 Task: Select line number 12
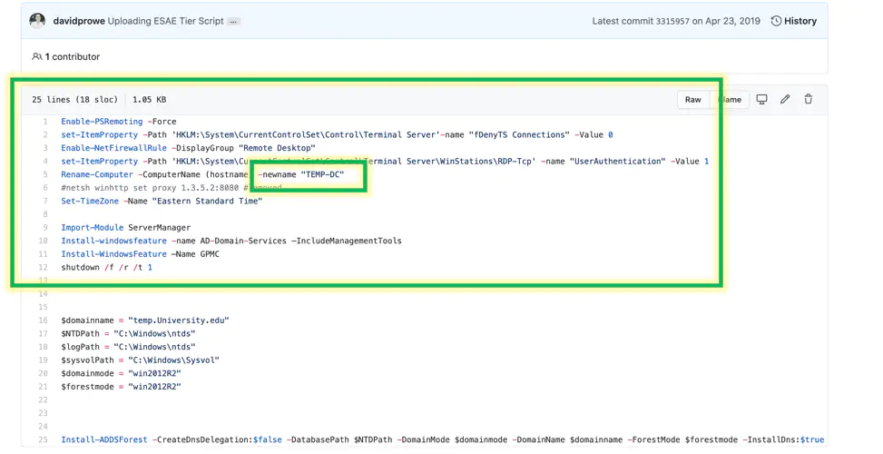point(43,267)
